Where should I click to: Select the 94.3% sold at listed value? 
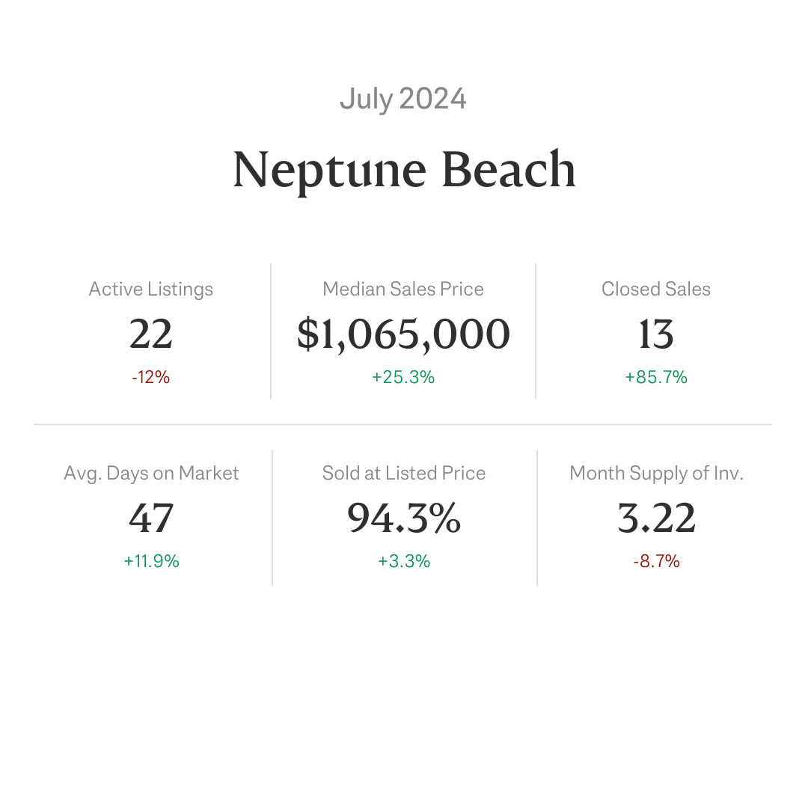coord(404,518)
